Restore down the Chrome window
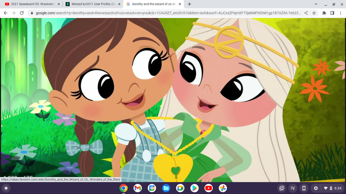Image resolution: width=346 pixels, height=194 pixels. tap(334, 4)
